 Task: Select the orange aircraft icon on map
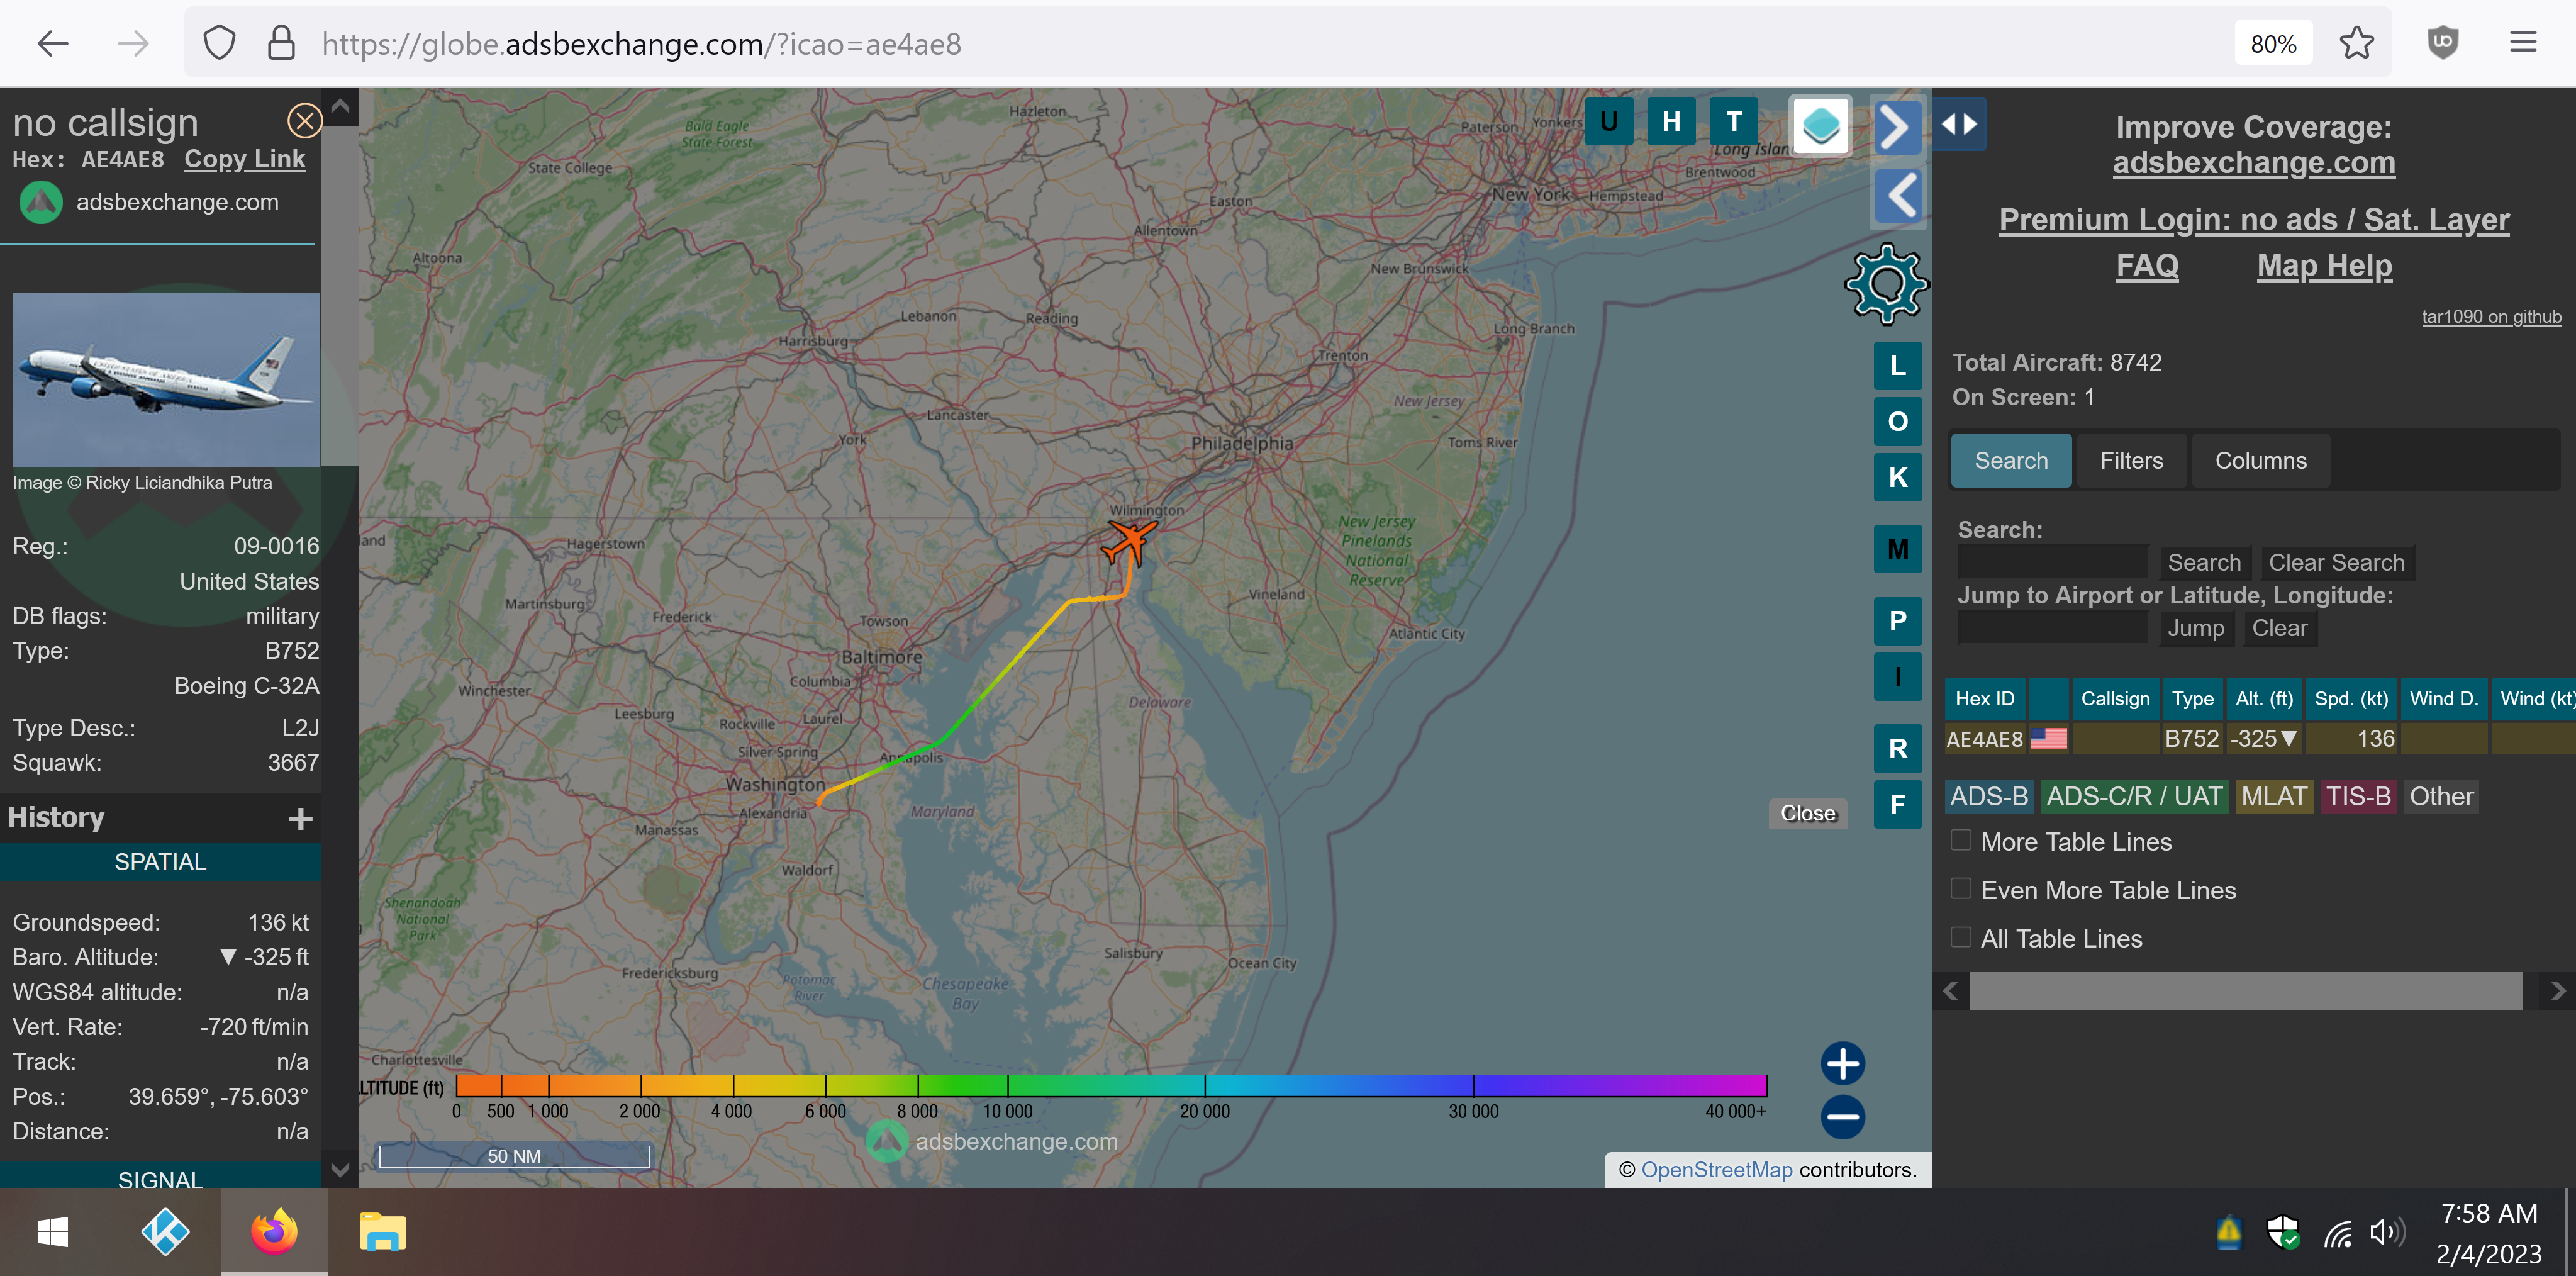coord(1130,542)
